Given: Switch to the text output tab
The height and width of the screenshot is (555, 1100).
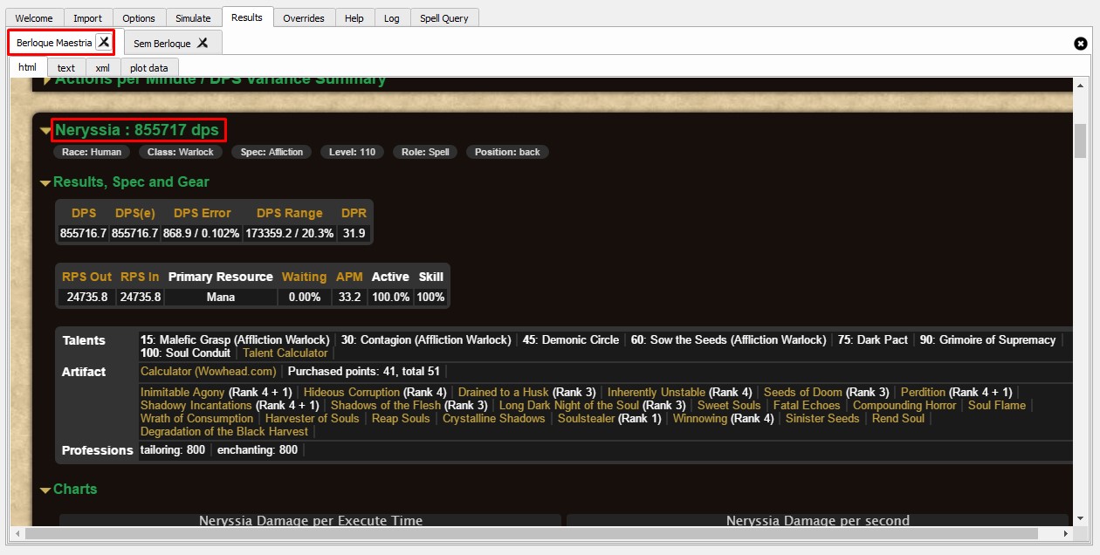Looking at the screenshot, I should tap(66, 68).
